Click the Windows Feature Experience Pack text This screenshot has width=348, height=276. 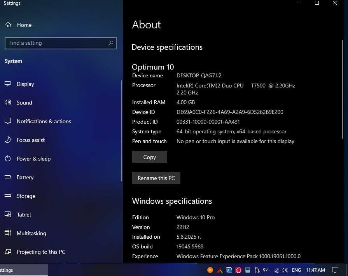tap(238, 256)
